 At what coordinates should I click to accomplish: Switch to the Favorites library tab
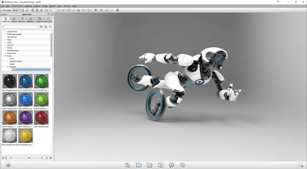48,19
